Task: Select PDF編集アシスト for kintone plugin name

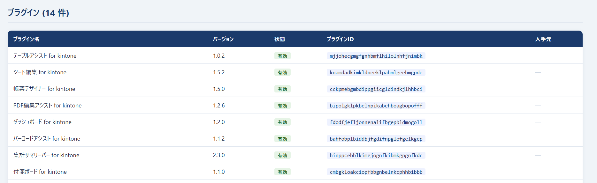Action: (x=47, y=106)
